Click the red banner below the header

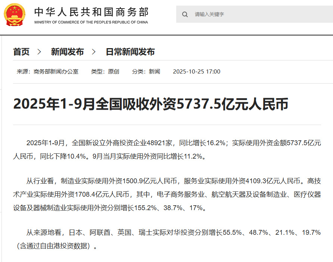(x=166, y=34)
